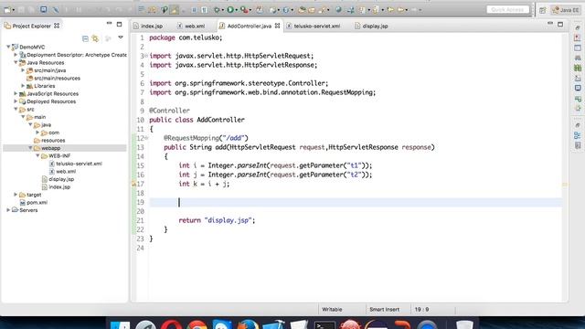Fold the add method at line 12
The image size is (585, 329).
(x=146, y=138)
